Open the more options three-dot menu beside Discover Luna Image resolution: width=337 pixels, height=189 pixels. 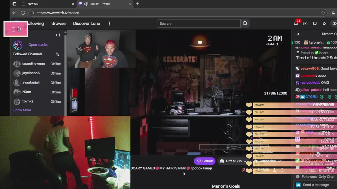110,23
